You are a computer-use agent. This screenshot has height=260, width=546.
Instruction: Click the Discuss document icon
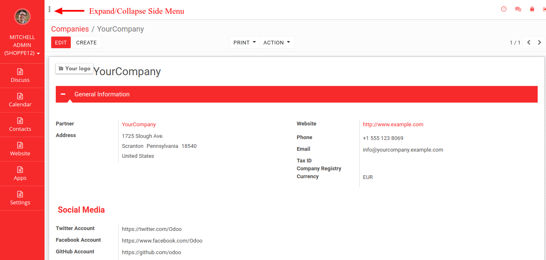click(20, 72)
